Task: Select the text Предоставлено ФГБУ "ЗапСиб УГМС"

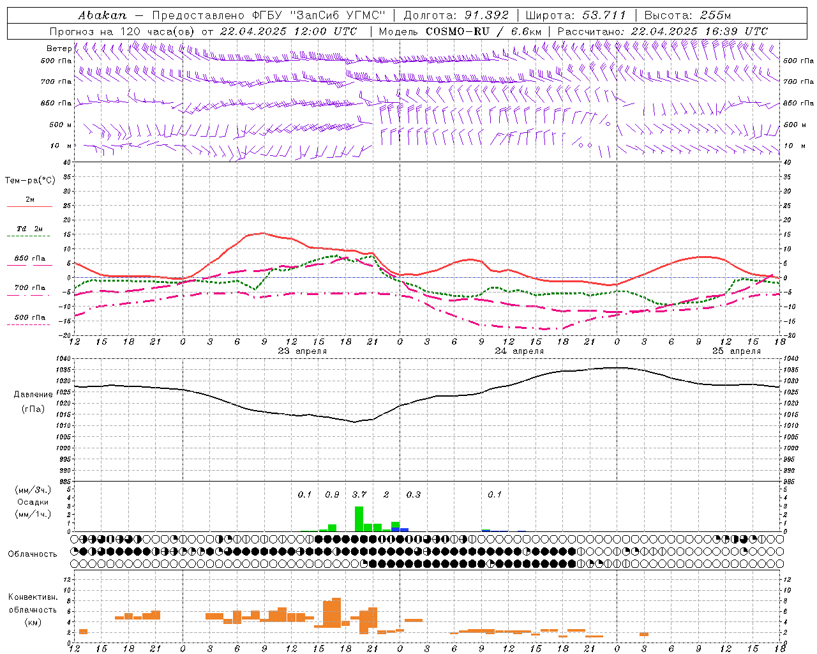Action: click(269, 15)
